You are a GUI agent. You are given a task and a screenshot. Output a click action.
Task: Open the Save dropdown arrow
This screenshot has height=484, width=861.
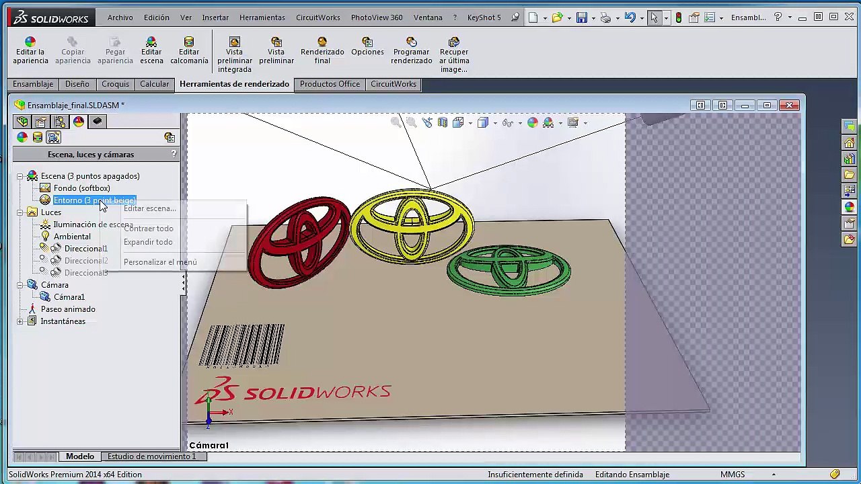pos(593,18)
